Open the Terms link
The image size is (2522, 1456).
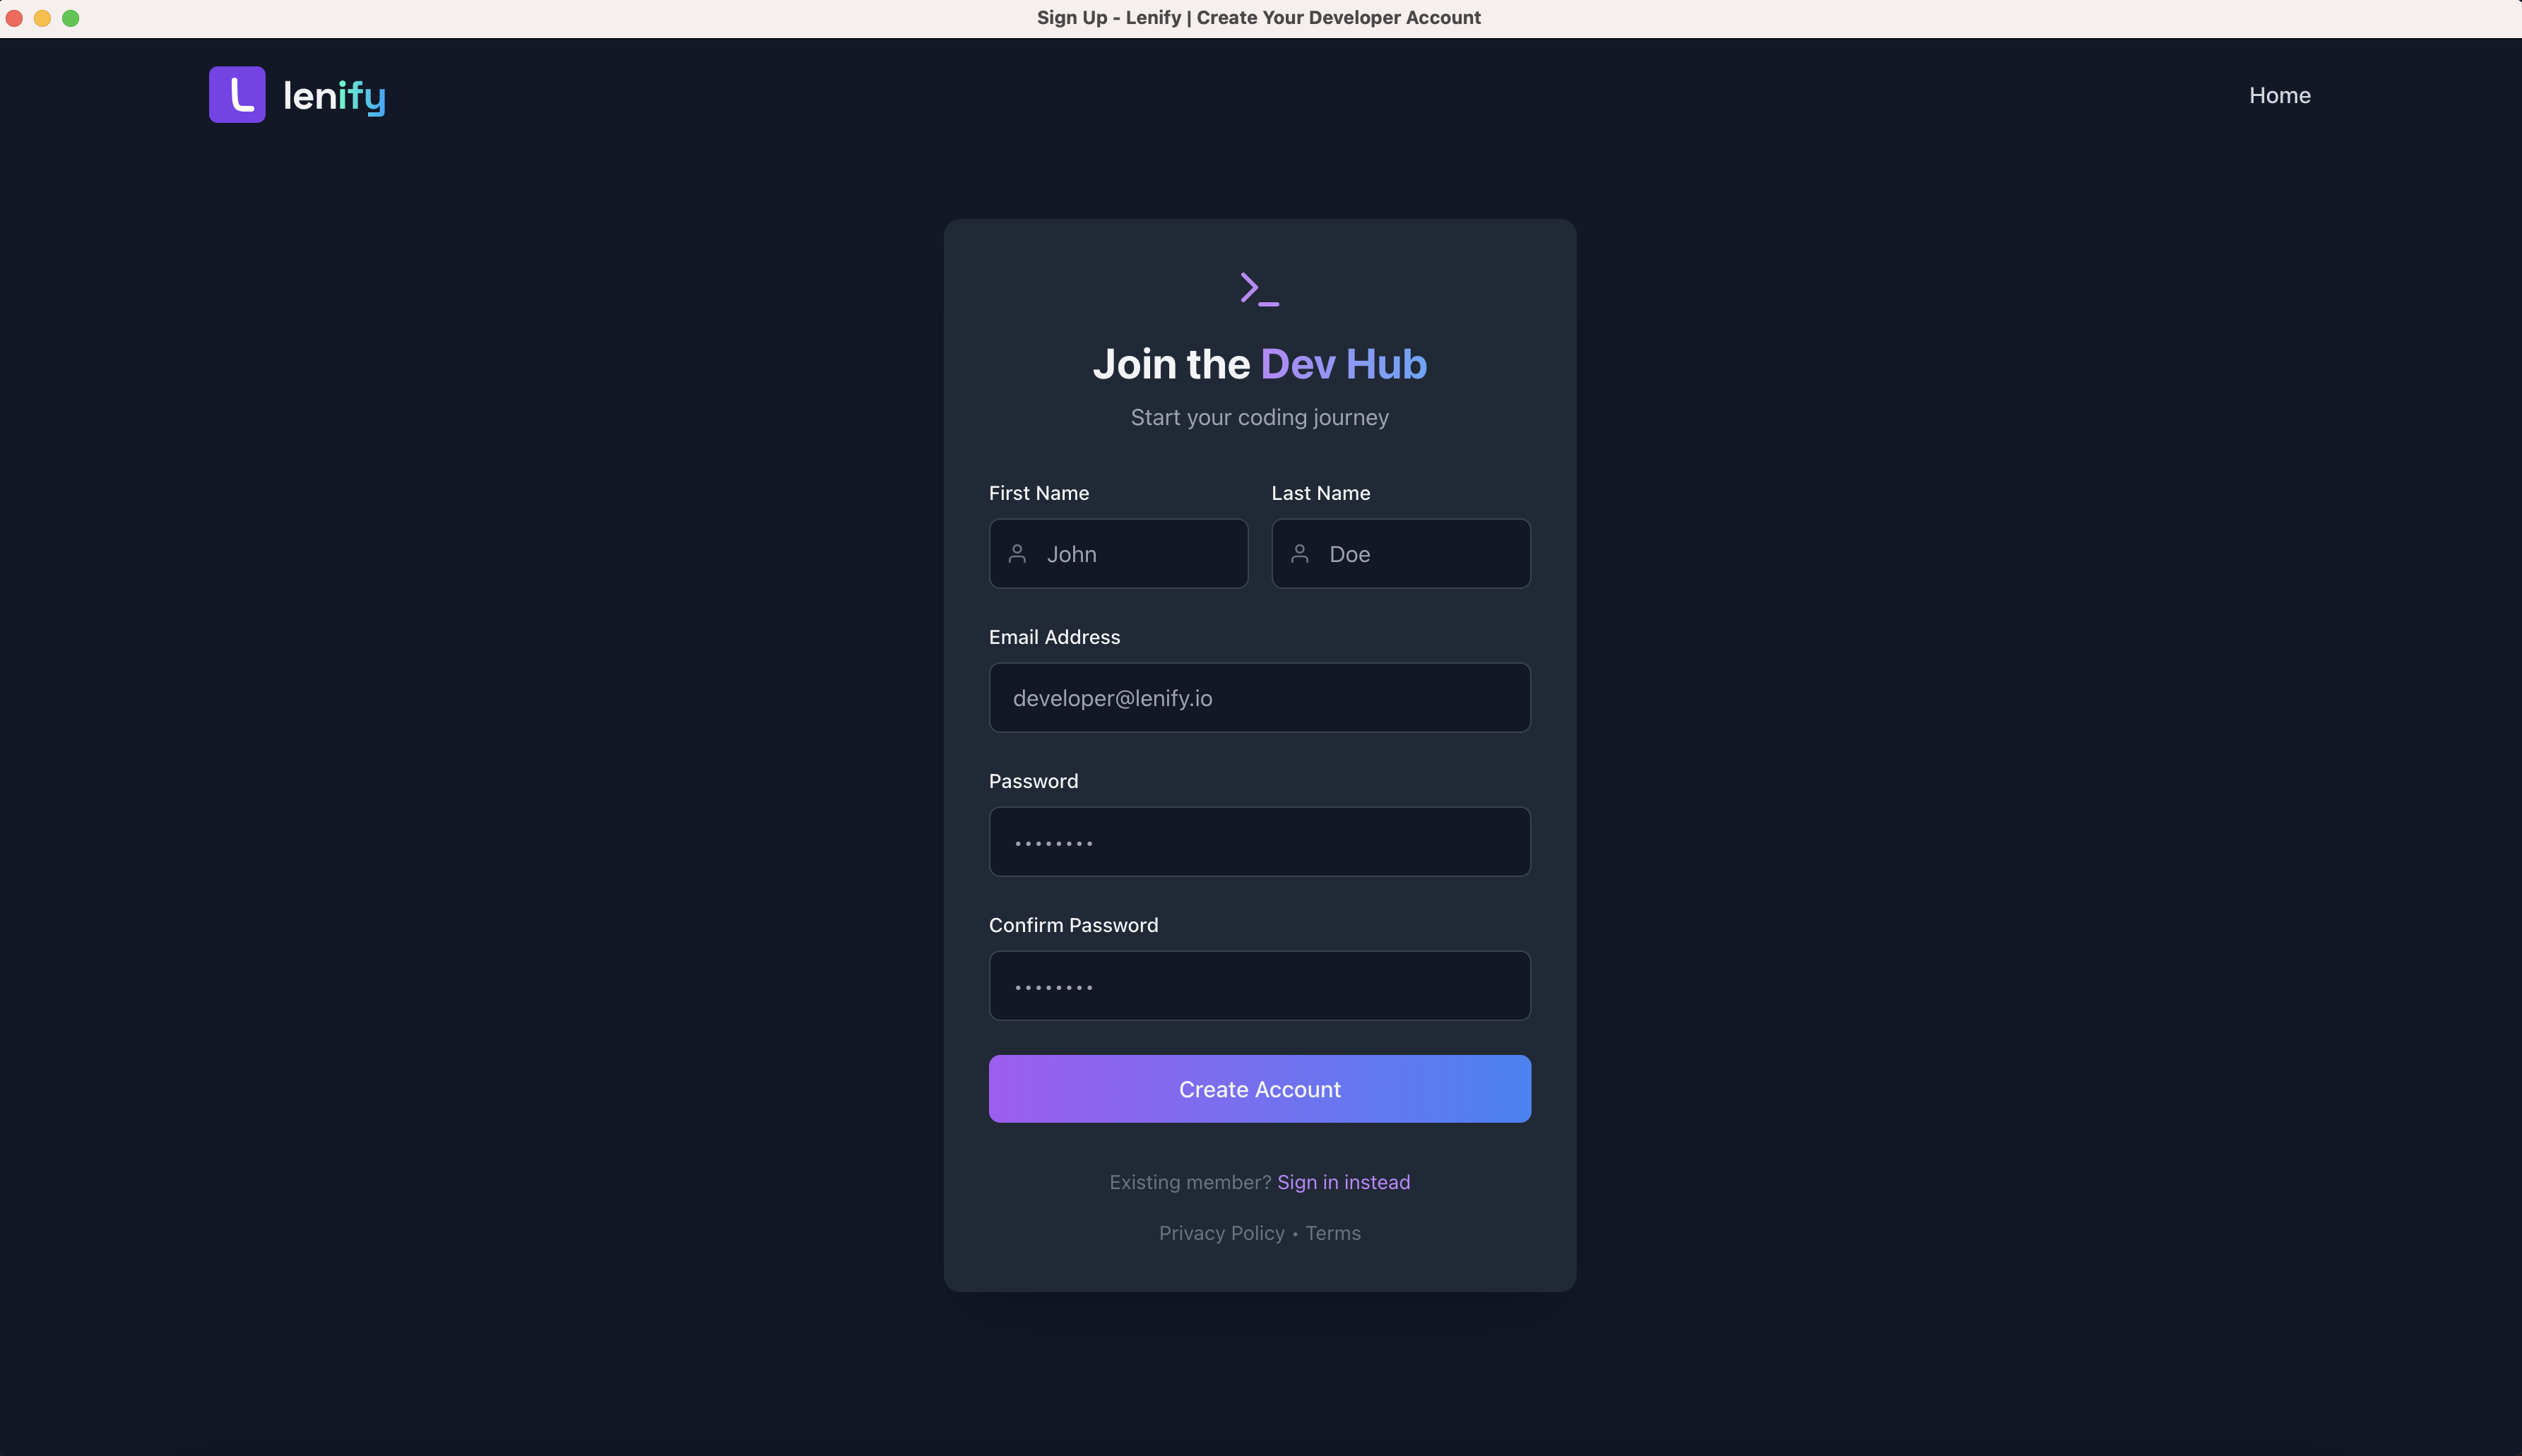point(1332,1233)
